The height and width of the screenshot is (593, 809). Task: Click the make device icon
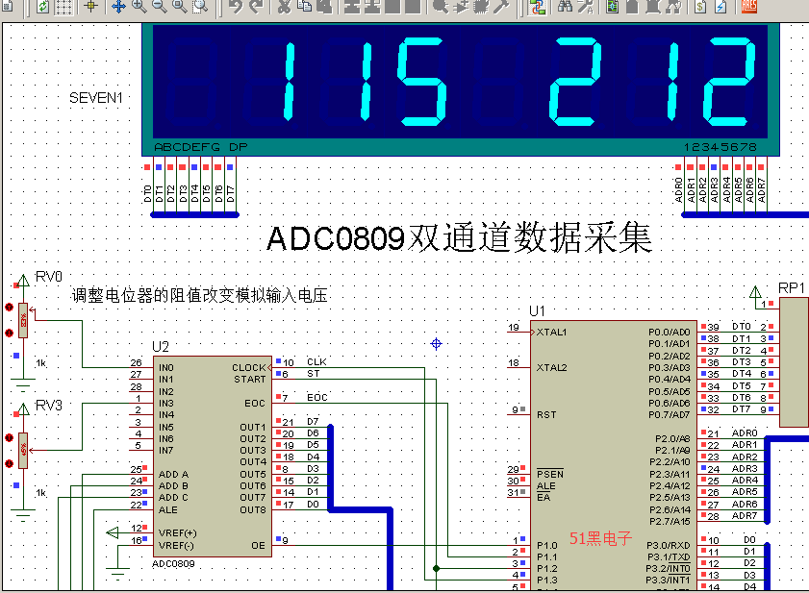[x=460, y=7]
